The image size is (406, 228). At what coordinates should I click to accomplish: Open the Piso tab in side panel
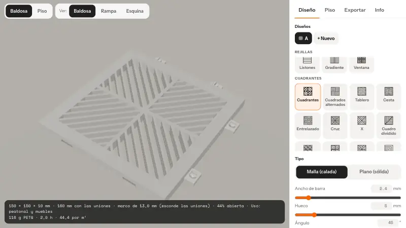[x=329, y=10]
